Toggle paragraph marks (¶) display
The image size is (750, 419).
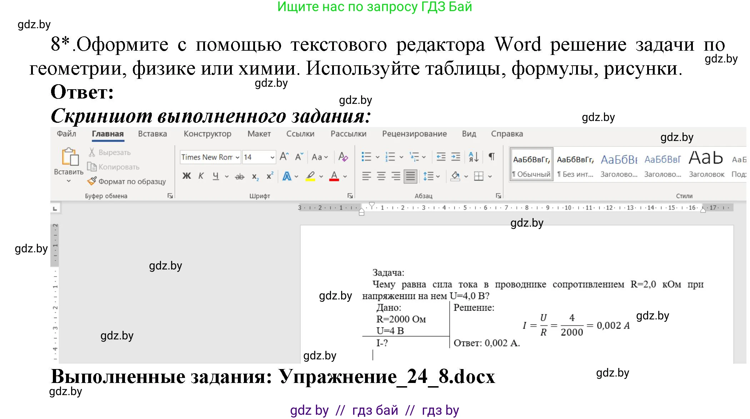tap(492, 157)
